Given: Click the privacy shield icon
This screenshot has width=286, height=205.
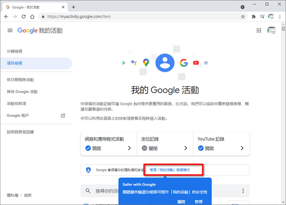Looking at the screenshot, I should click(x=88, y=170).
